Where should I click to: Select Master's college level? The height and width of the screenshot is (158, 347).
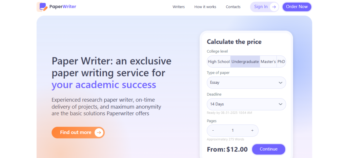coord(268,62)
